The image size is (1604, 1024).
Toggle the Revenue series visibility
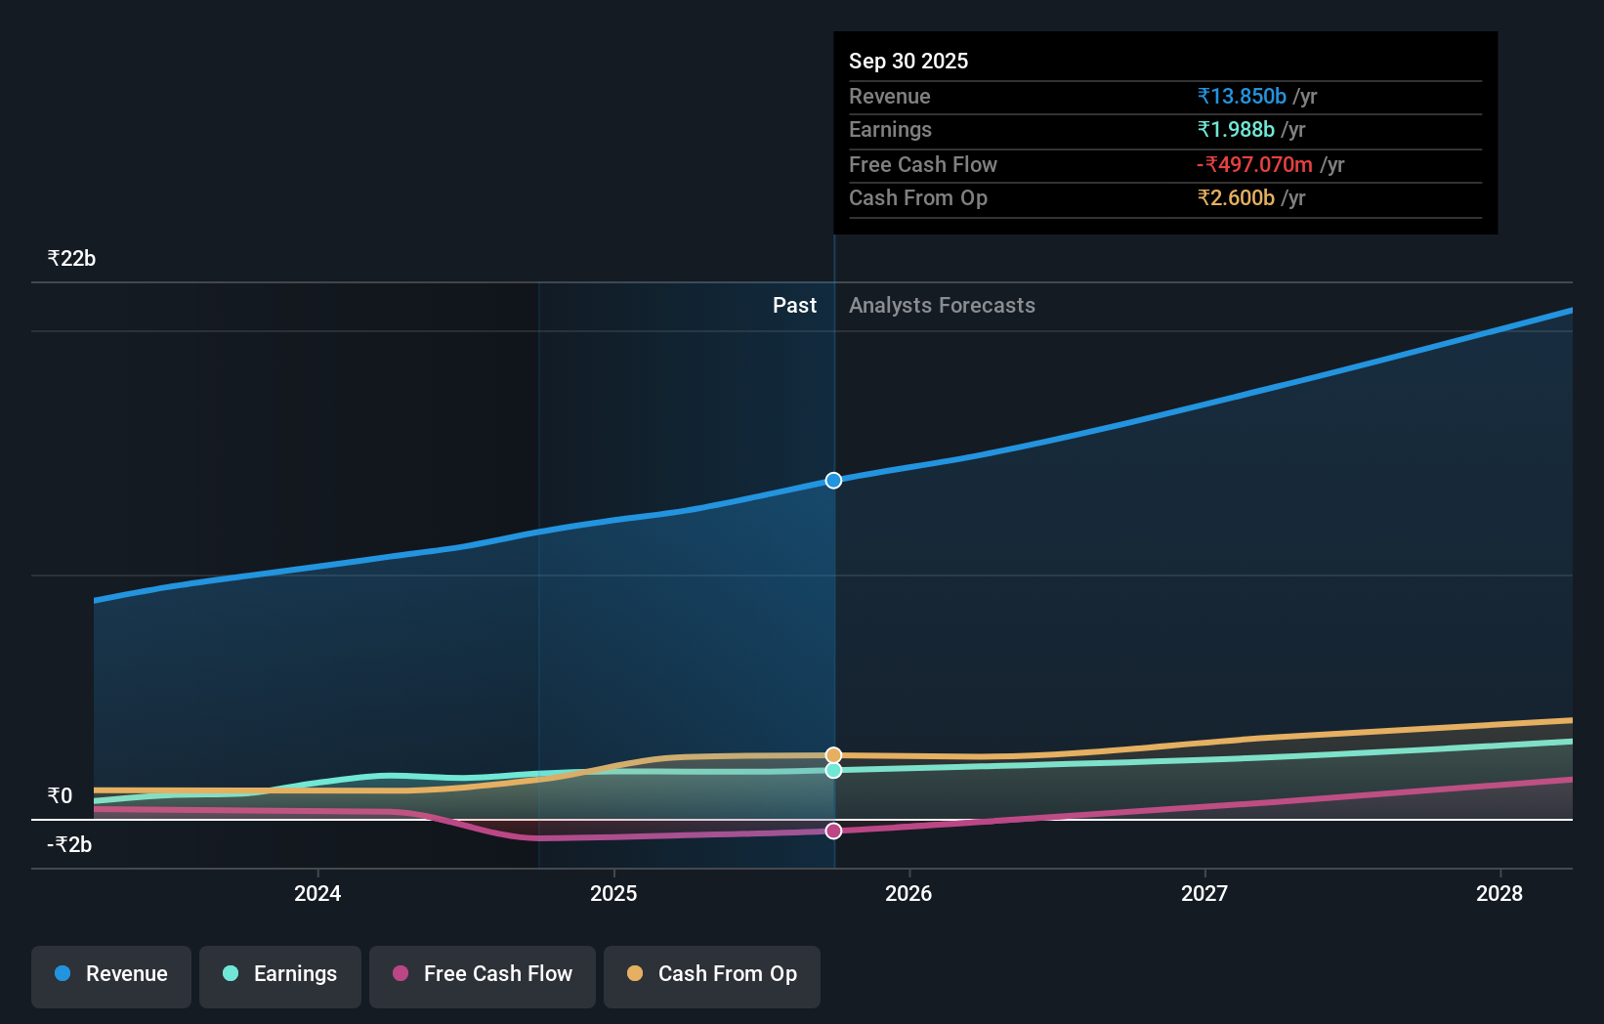[110, 974]
